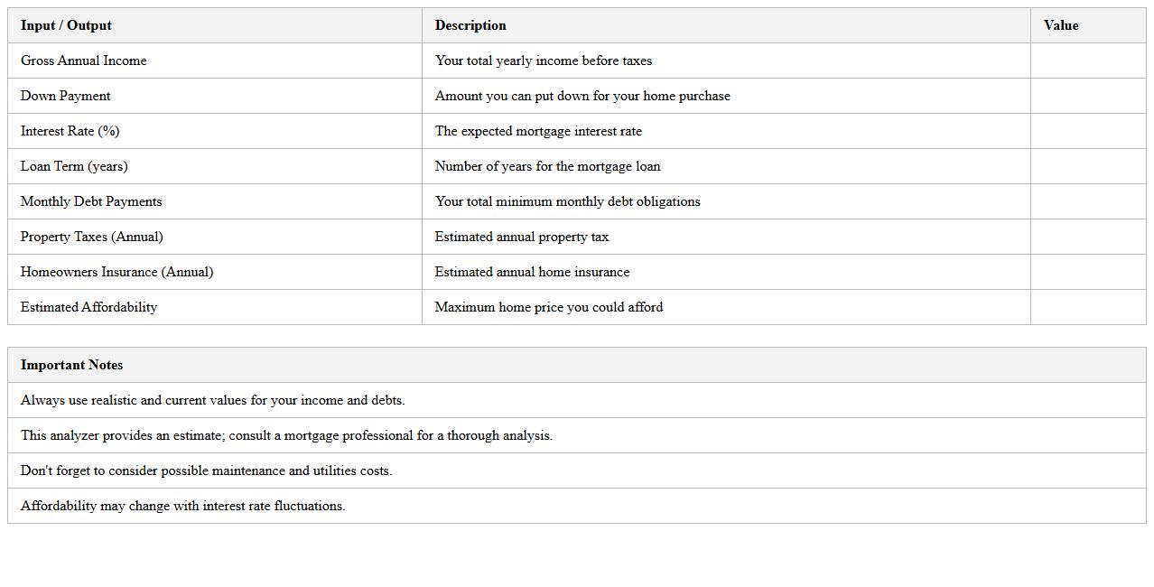Viewport: 1154px width, 587px height.
Task: Click the Interest Rate (%) value cell
Action: pyautogui.click(x=1088, y=131)
